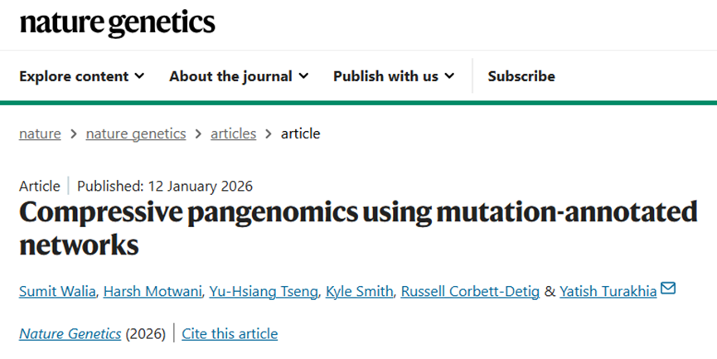This screenshot has width=717, height=359.
Task: Open the Explore content menu
Action: point(82,76)
